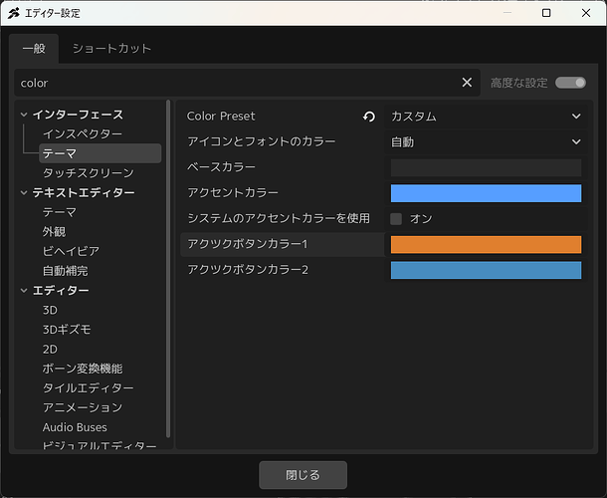Collapse the テキストエディター section
The width and height of the screenshot is (607, 498).
click(24, 192)
